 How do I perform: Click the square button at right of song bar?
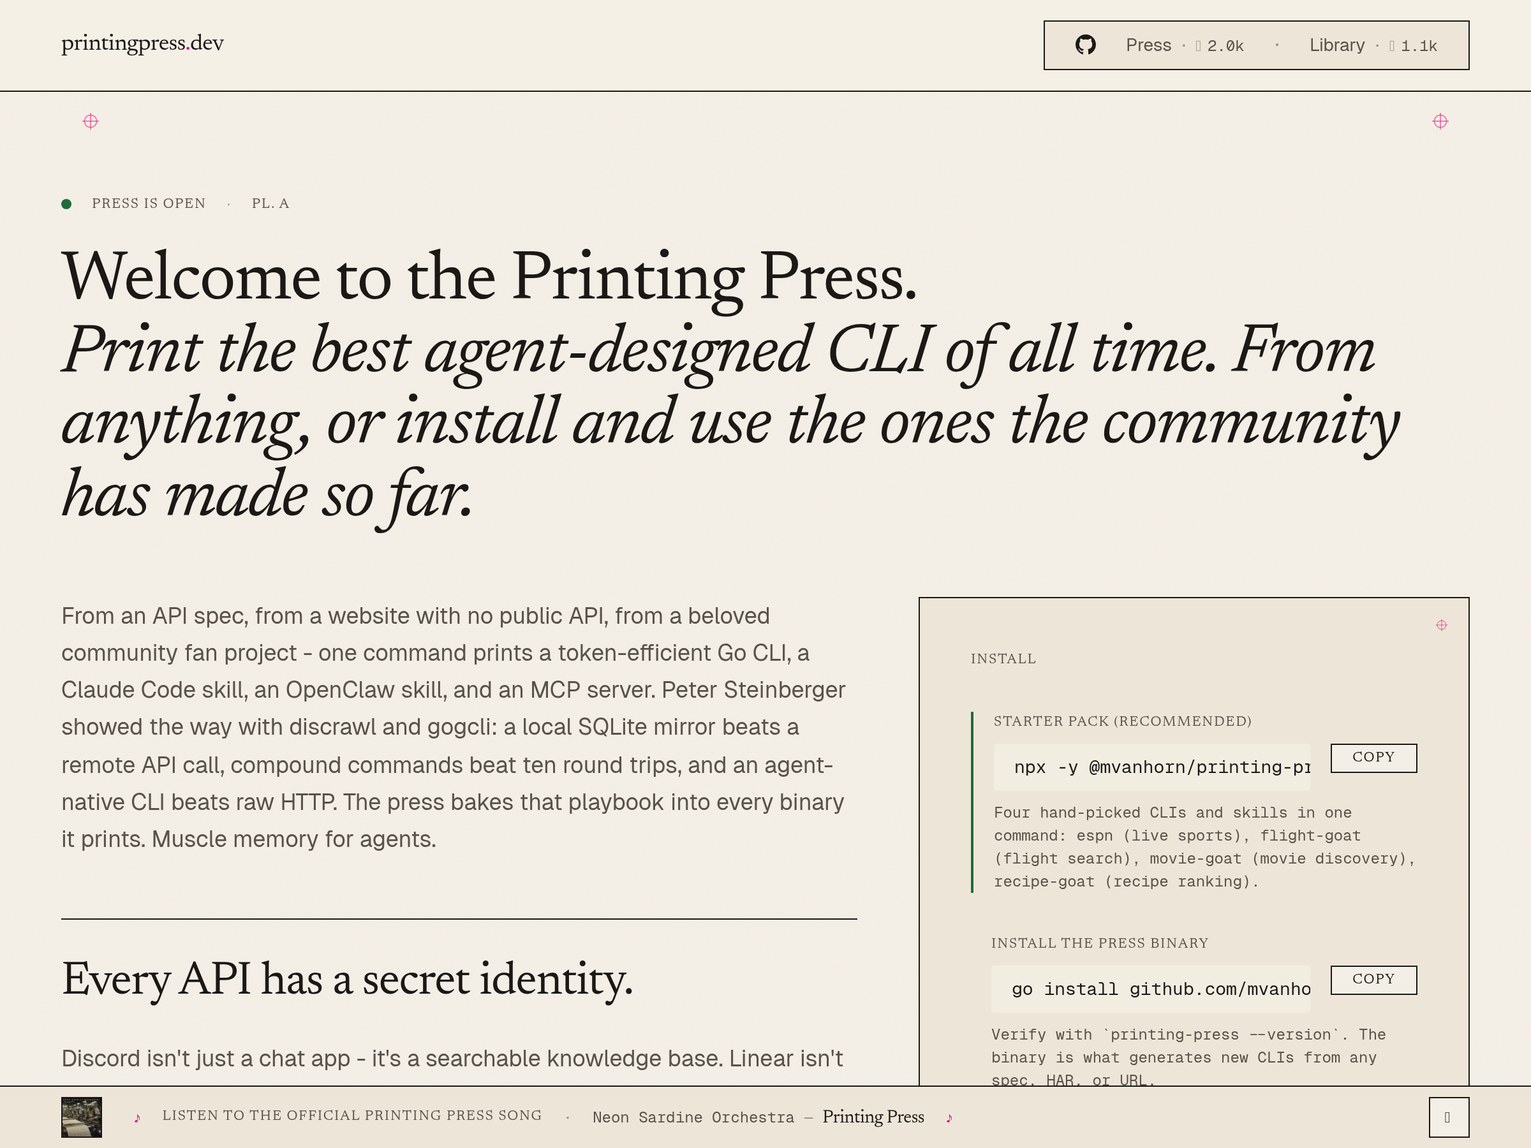tap(1449, 1117)
